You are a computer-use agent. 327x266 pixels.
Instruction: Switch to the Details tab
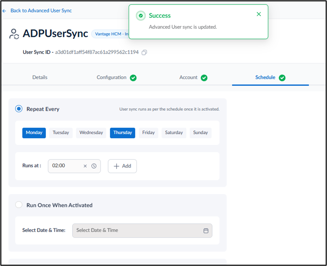(40, 77)
